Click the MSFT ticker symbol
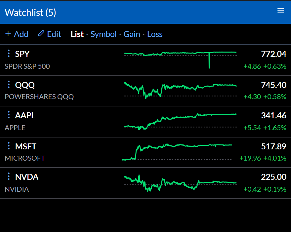This screenshot has width=291, height=232. pos(26,146)
